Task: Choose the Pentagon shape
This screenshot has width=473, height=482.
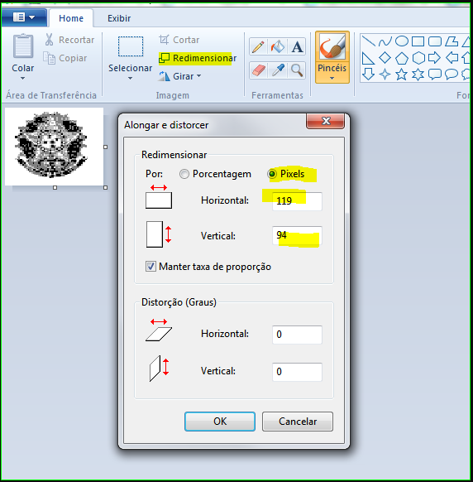Action: coord(402,58)
